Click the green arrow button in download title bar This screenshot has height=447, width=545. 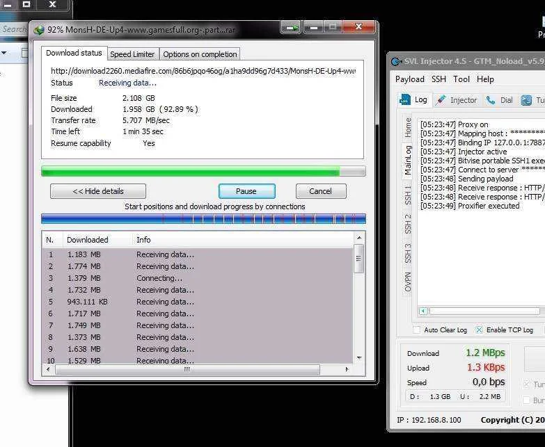pyautogui.click(x=291, y=27)
